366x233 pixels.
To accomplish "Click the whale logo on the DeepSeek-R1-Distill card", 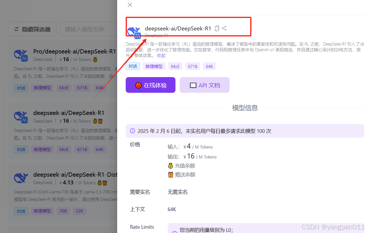I will click(x=21, y=178).
